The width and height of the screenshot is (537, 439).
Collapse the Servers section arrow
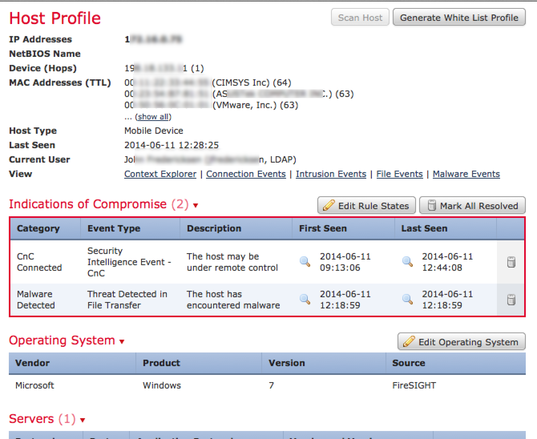coord(83,420)
